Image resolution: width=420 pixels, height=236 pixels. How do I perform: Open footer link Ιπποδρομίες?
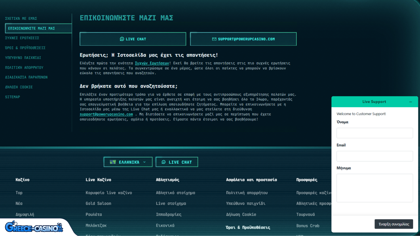(x=169, y=215)
